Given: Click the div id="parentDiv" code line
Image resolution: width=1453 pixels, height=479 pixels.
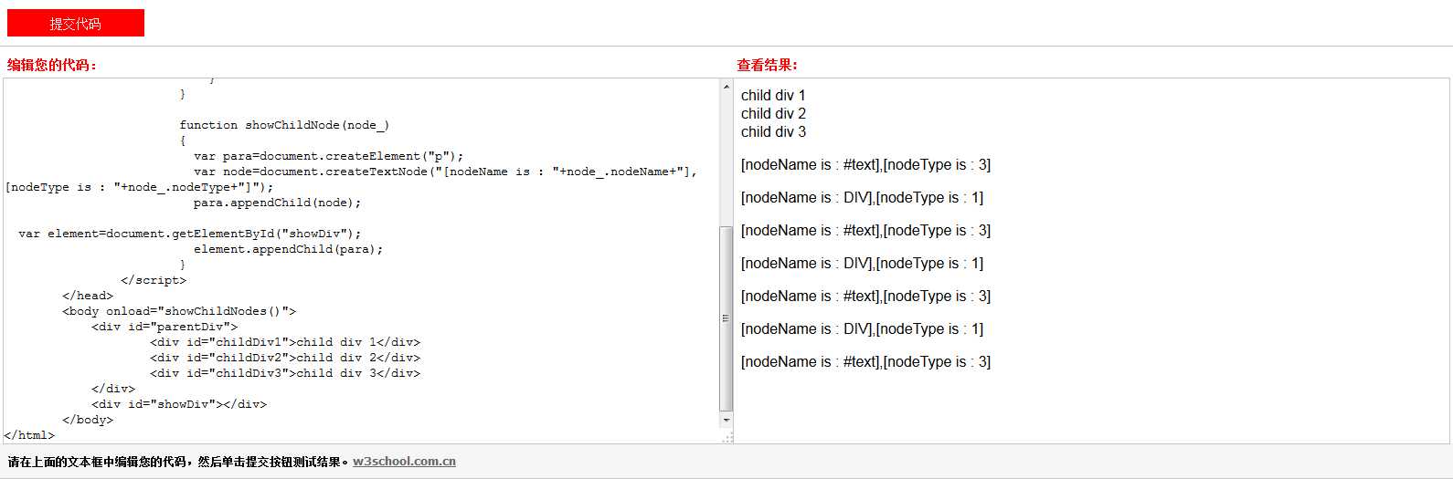Looking at the screenshot, I should click(x=164, y=327).
